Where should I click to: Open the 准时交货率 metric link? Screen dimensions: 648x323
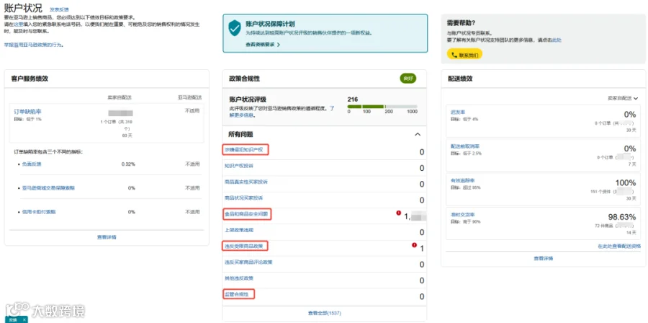462,215
